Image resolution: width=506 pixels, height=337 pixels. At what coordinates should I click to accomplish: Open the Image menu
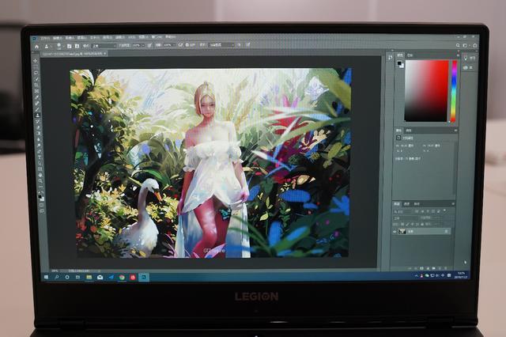click(x=70, y=38)
